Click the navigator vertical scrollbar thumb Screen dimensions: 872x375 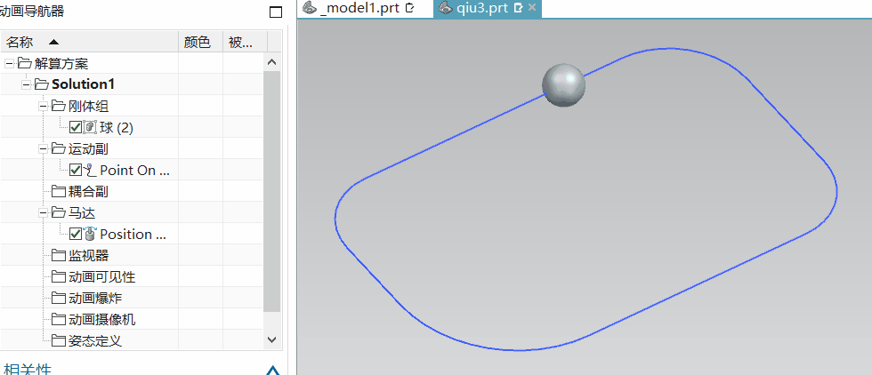click(x=272, y=192)
